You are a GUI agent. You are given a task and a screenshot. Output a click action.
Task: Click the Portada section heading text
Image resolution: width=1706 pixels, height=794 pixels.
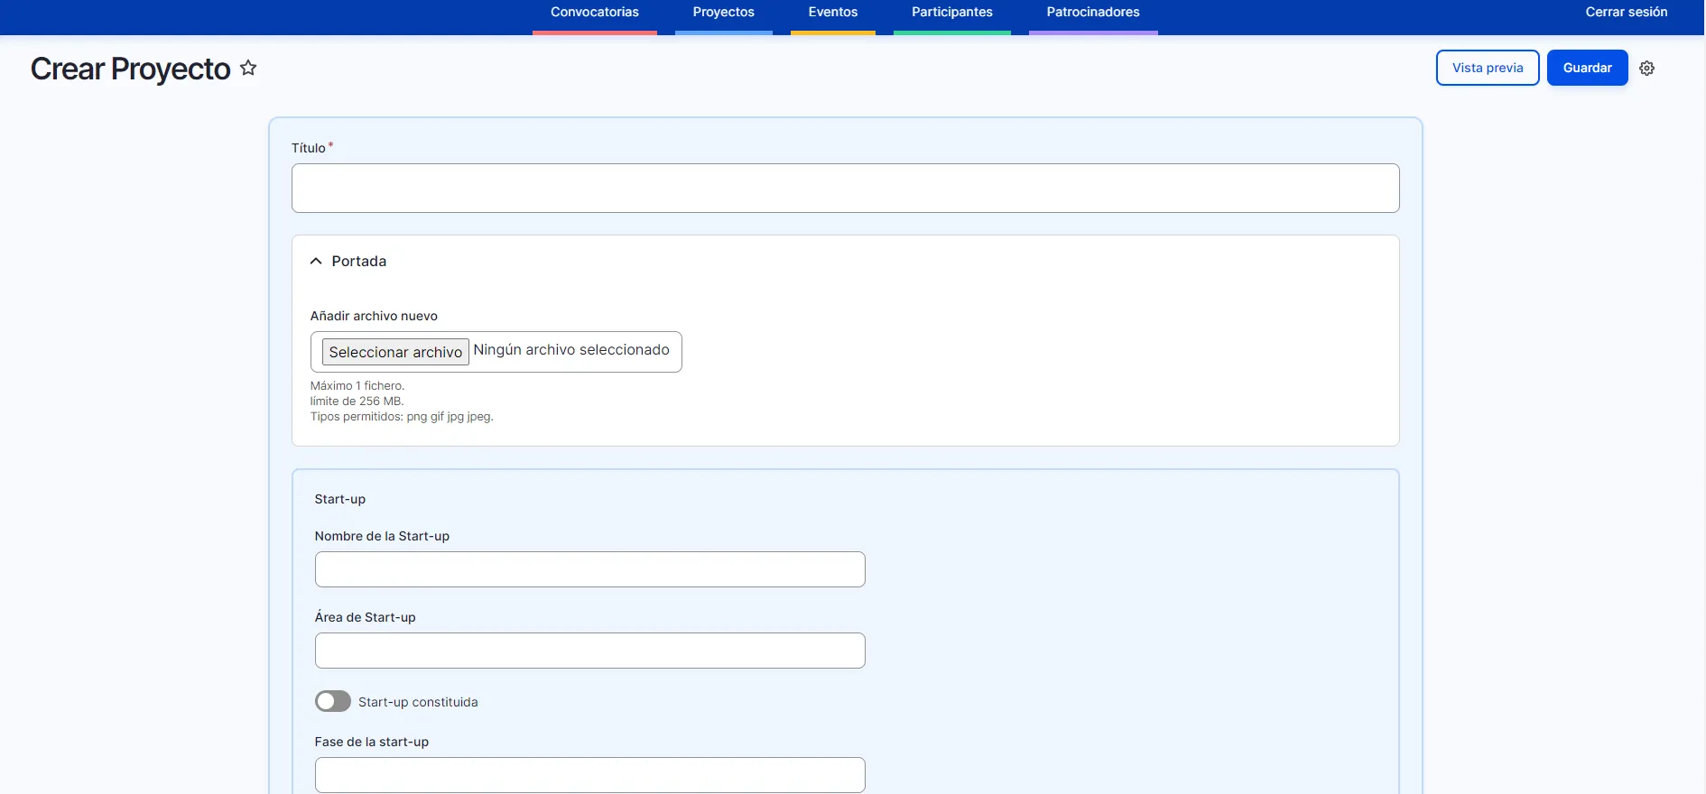point(358,262)
